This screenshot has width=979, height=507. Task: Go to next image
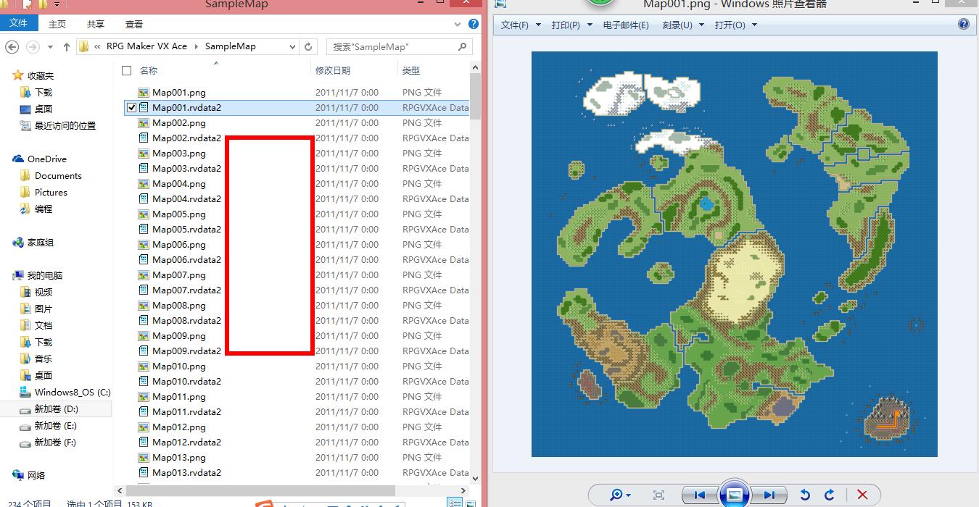tap(769, 495)
